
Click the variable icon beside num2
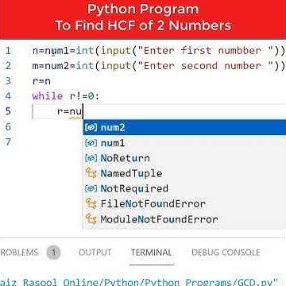[x=91, y=128]
